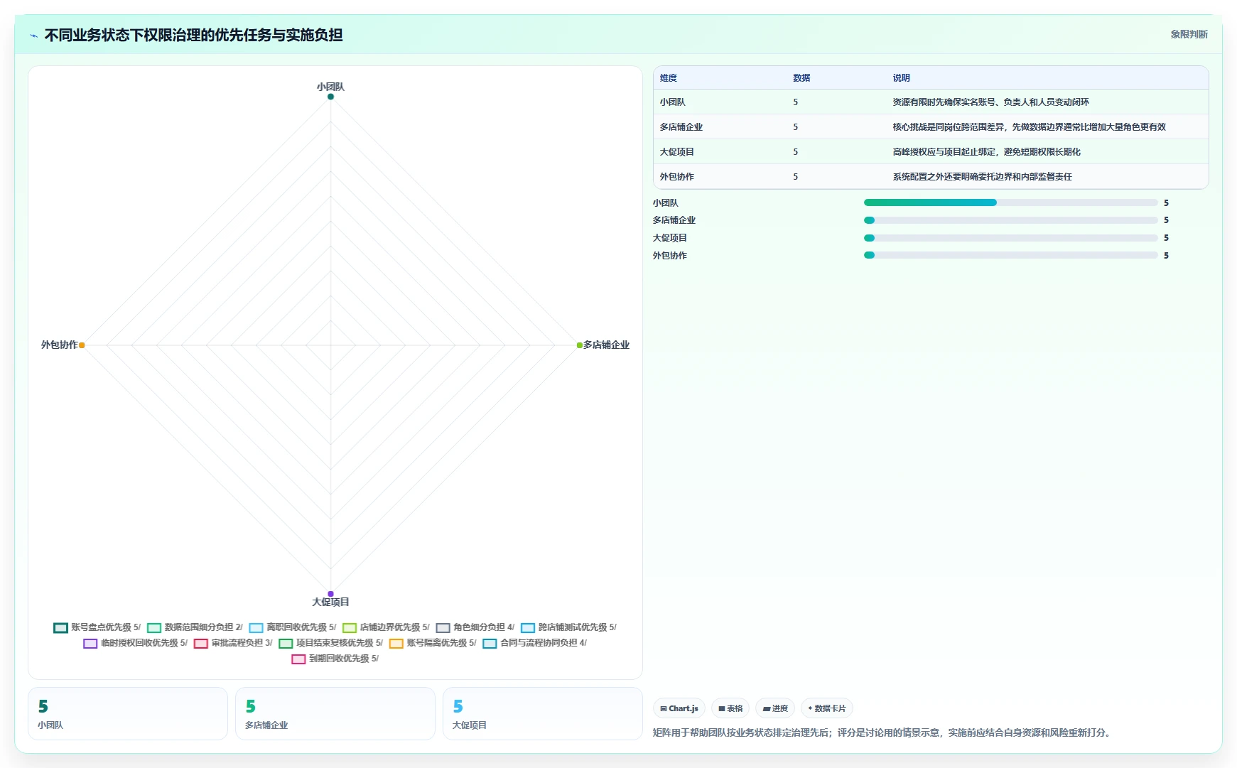Click the 多店铺企业 progress bar
The image size is (1237, 768).
click(1010, 220)
